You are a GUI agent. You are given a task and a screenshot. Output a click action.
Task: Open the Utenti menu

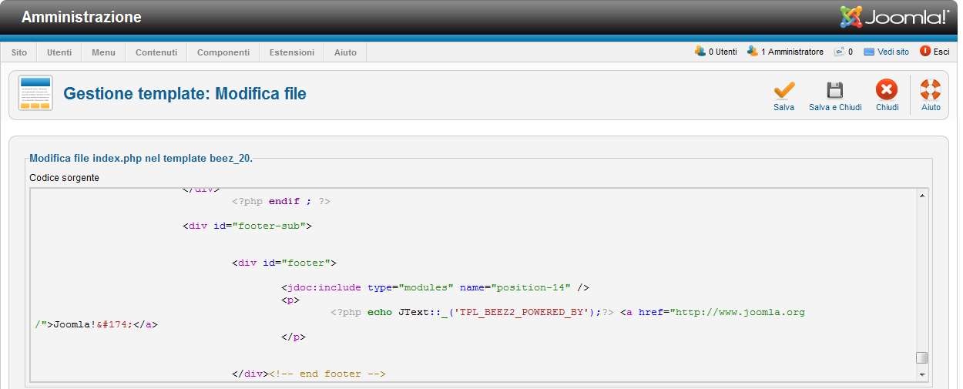point(59,52)
